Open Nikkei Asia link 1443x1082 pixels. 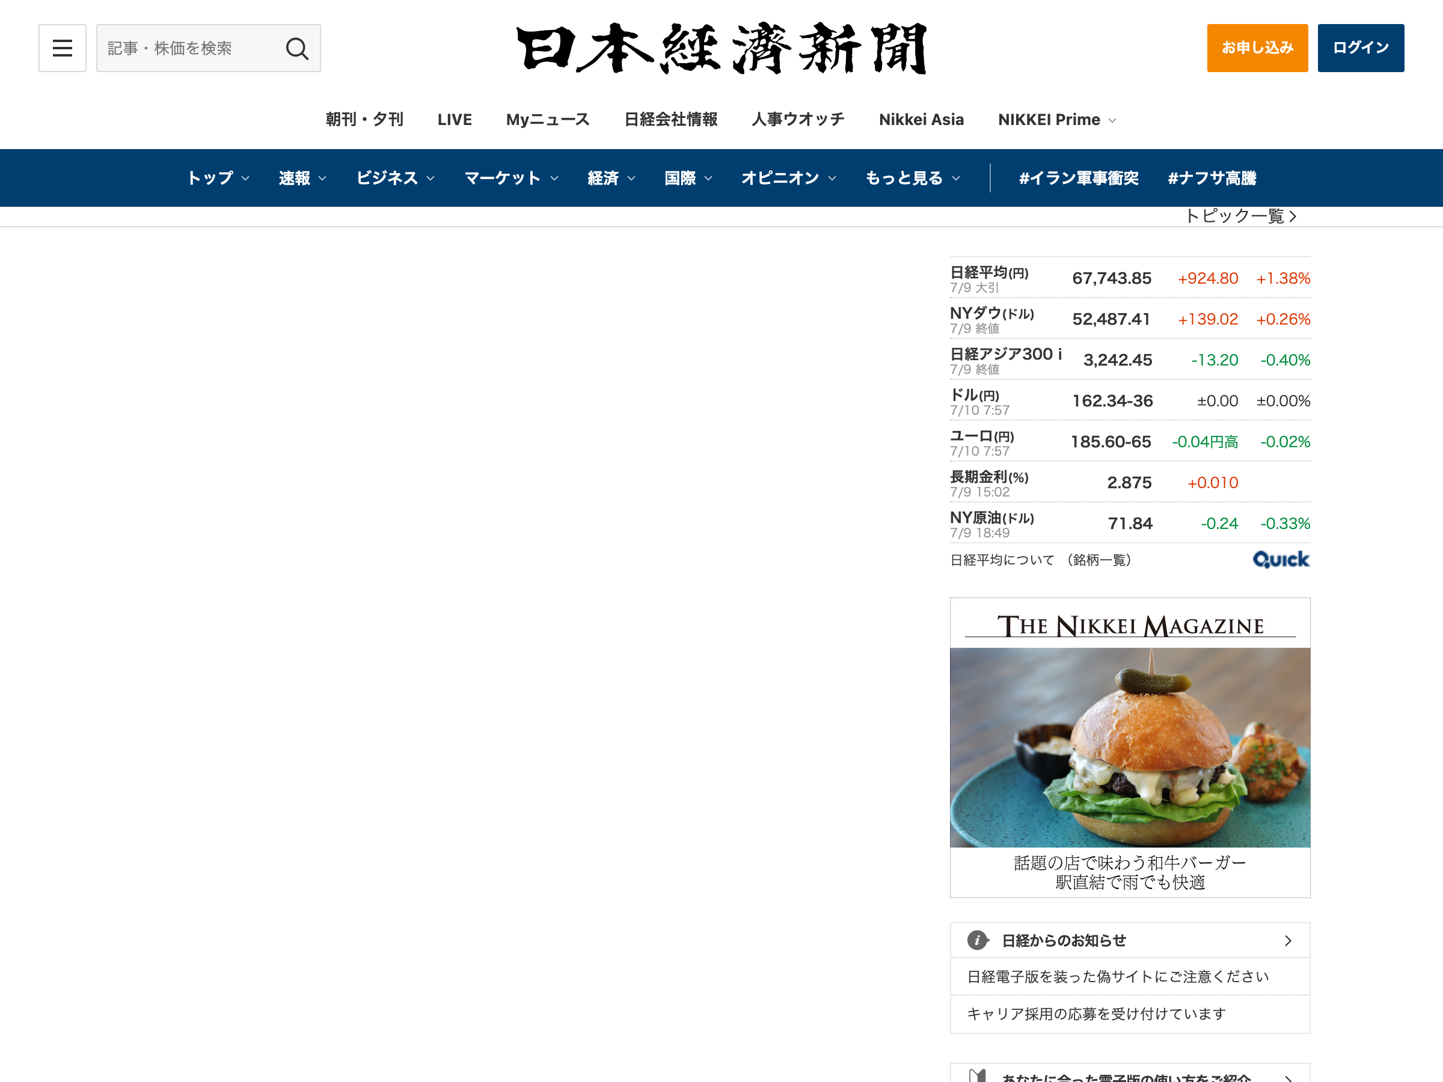(x=921, y=120)
